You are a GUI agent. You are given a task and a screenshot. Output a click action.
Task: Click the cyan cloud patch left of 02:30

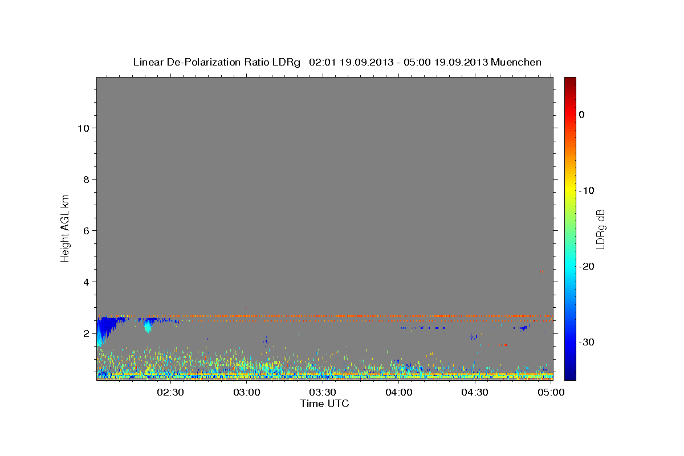(x=148, y=327)
